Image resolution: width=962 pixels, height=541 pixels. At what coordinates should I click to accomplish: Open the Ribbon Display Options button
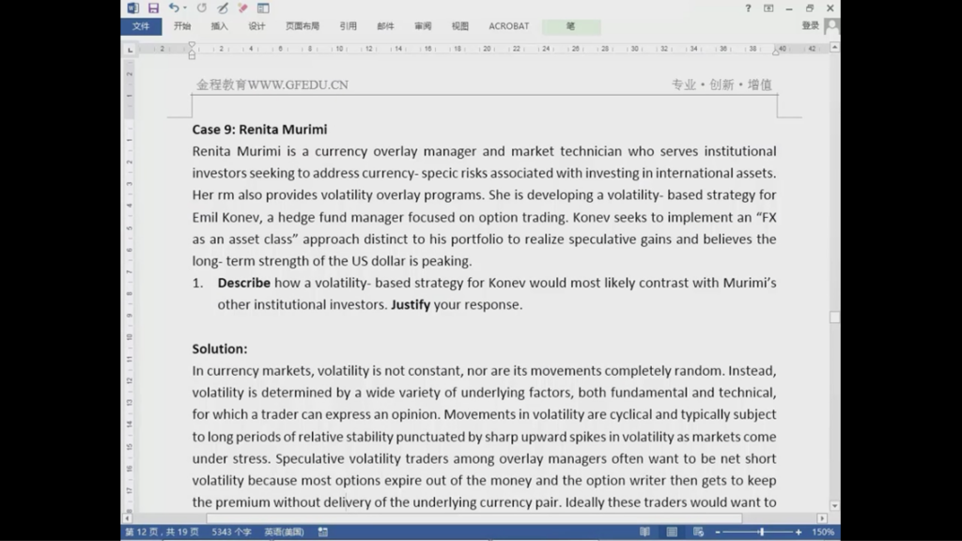[x=768, y=8]
